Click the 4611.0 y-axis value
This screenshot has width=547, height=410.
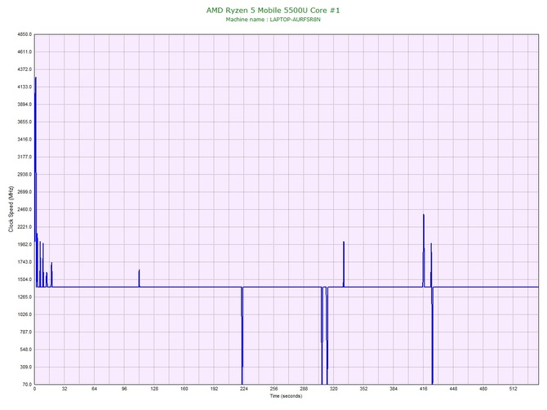[24, 52]
